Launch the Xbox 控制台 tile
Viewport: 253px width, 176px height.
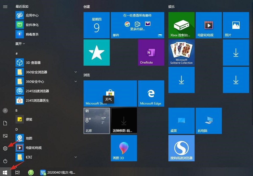(181, 25)
